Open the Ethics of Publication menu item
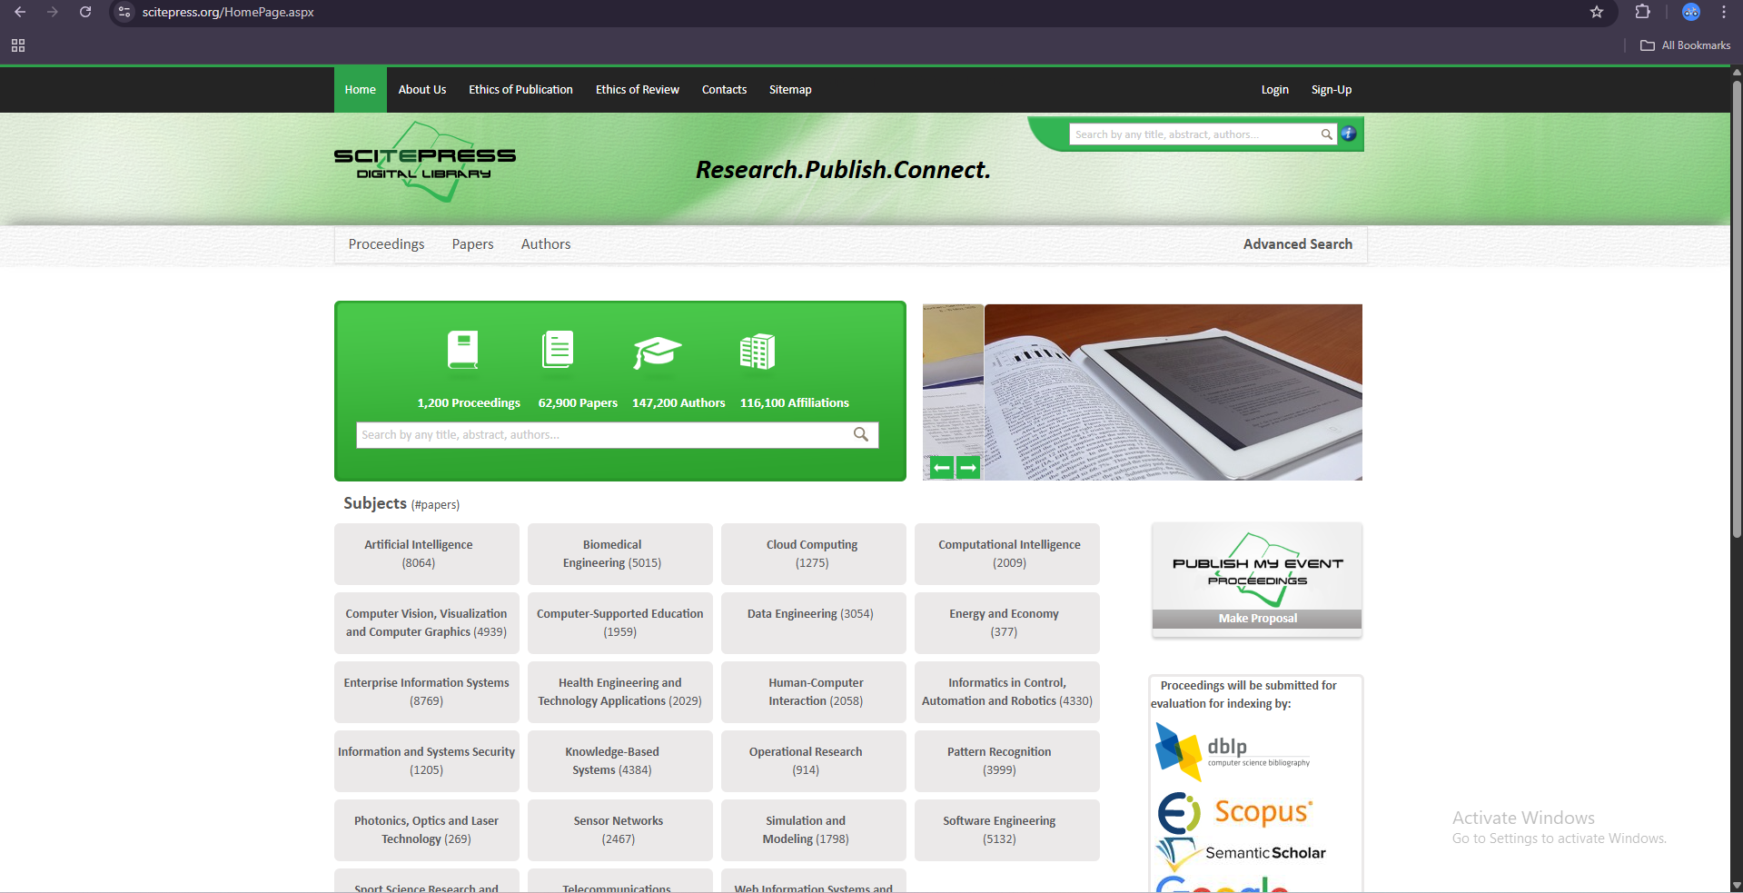The width and height of the screenshot is (1743, 893). [520, 89]
